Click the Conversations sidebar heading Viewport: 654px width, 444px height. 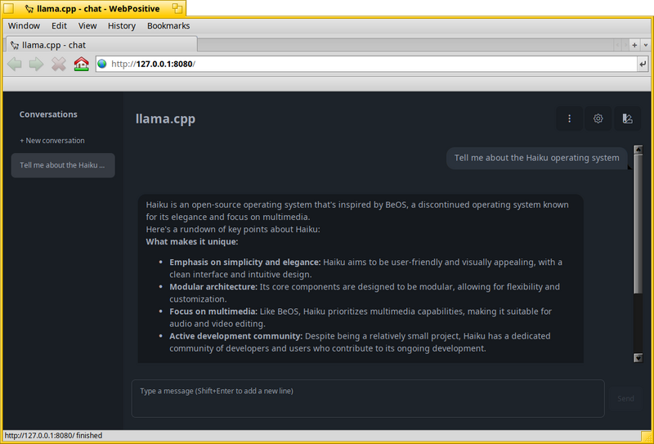pyautogui.click(x=48, y=114)
